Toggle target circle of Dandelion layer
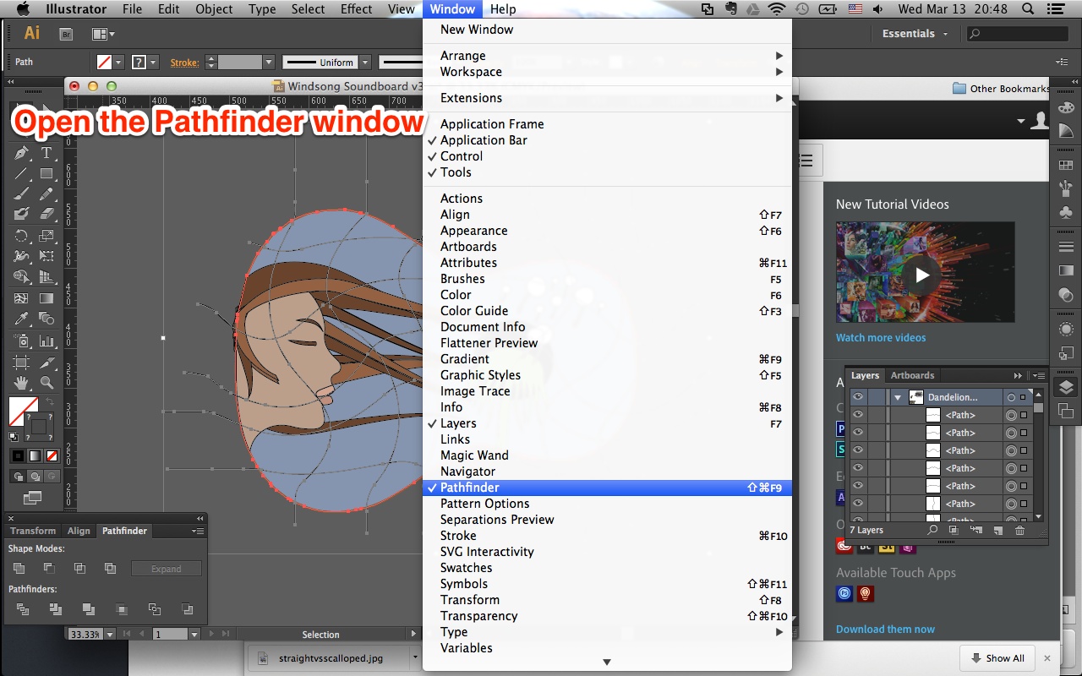 (x=1011, y=397)
